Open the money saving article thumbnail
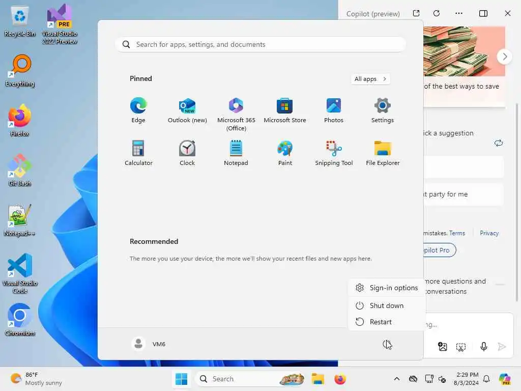Screen dimensions: 521x391 coord(464,51)
